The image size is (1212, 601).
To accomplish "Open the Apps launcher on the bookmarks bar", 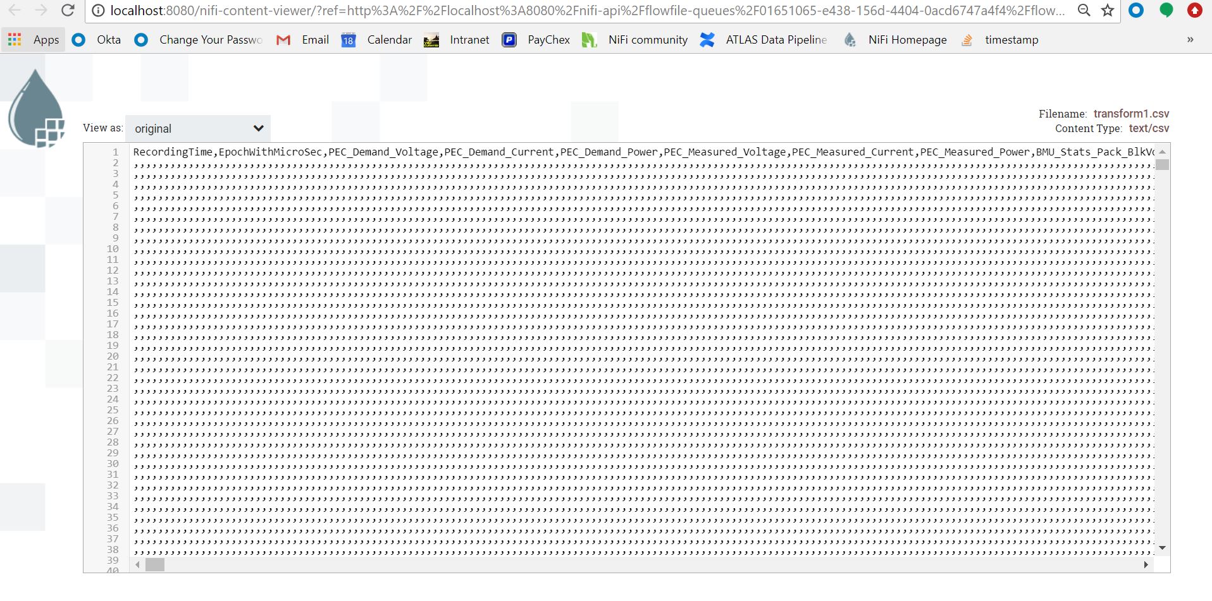I will click(x=14, y=39).
